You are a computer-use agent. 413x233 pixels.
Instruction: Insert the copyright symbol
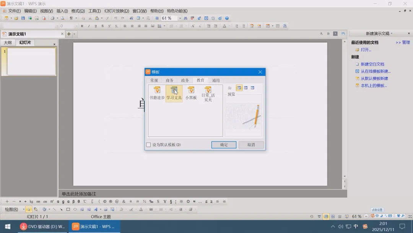(105, 201)
